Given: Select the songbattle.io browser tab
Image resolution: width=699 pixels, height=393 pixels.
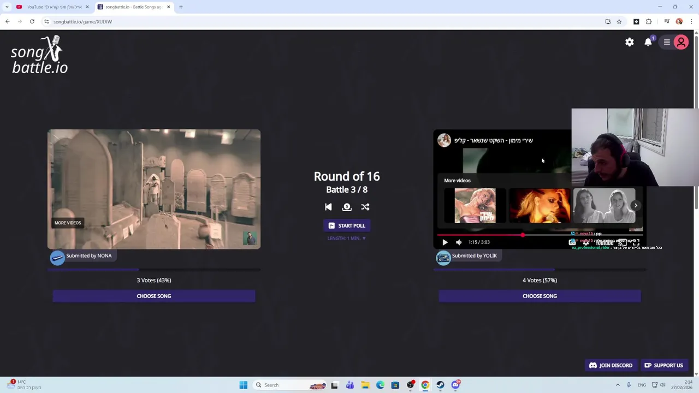Looking at the screenshot, I should 133,7.
